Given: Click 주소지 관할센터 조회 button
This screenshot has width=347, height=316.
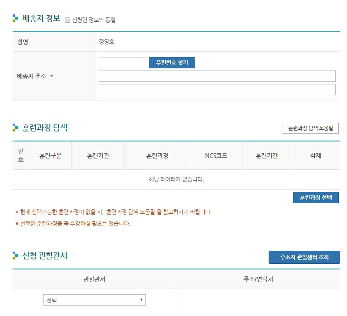Looking at the screenshot, I should click(304, 257).
